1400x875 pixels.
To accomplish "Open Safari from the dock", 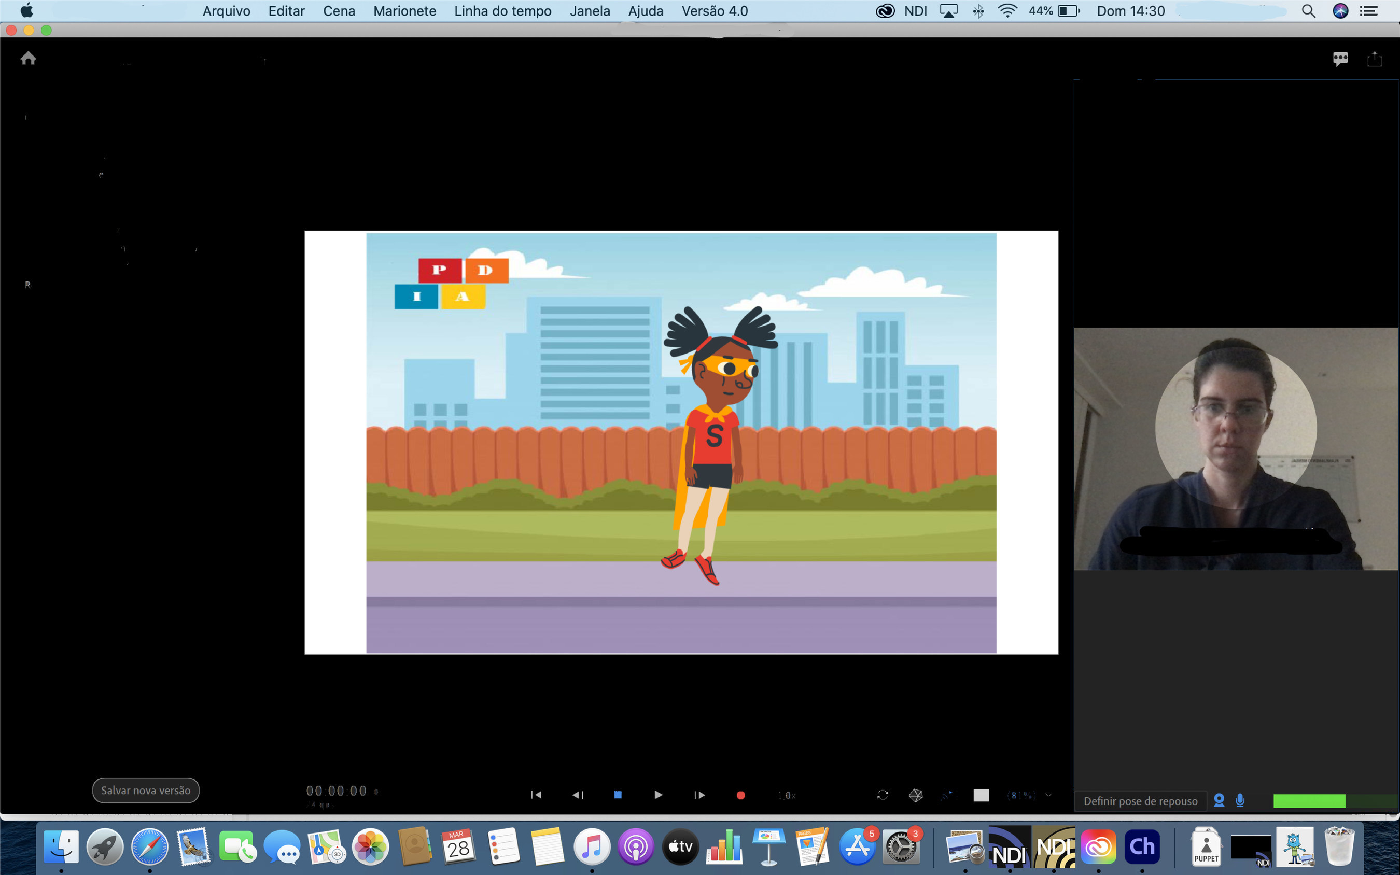I will pyautogui.click(x=149, y=846).
